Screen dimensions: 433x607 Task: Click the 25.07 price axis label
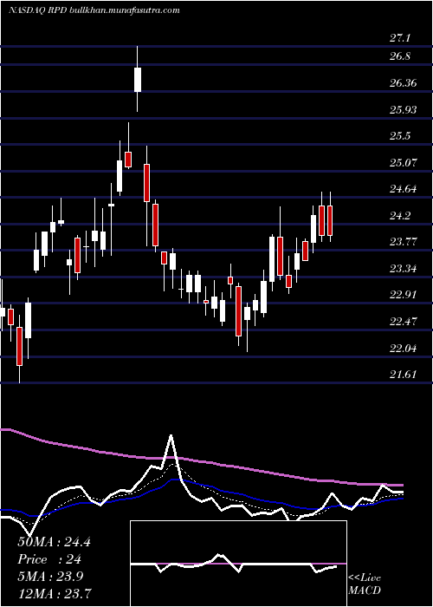(403, 163)
